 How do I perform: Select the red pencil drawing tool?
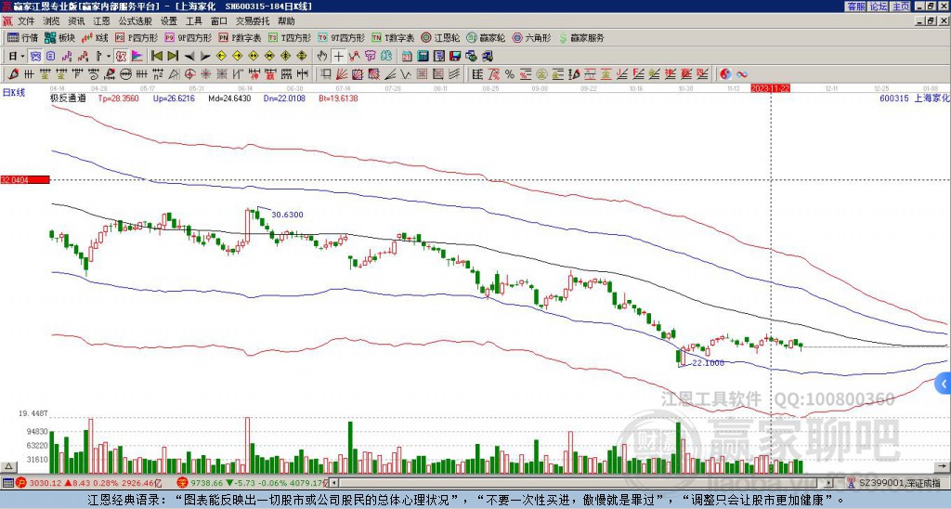point(12,74)
